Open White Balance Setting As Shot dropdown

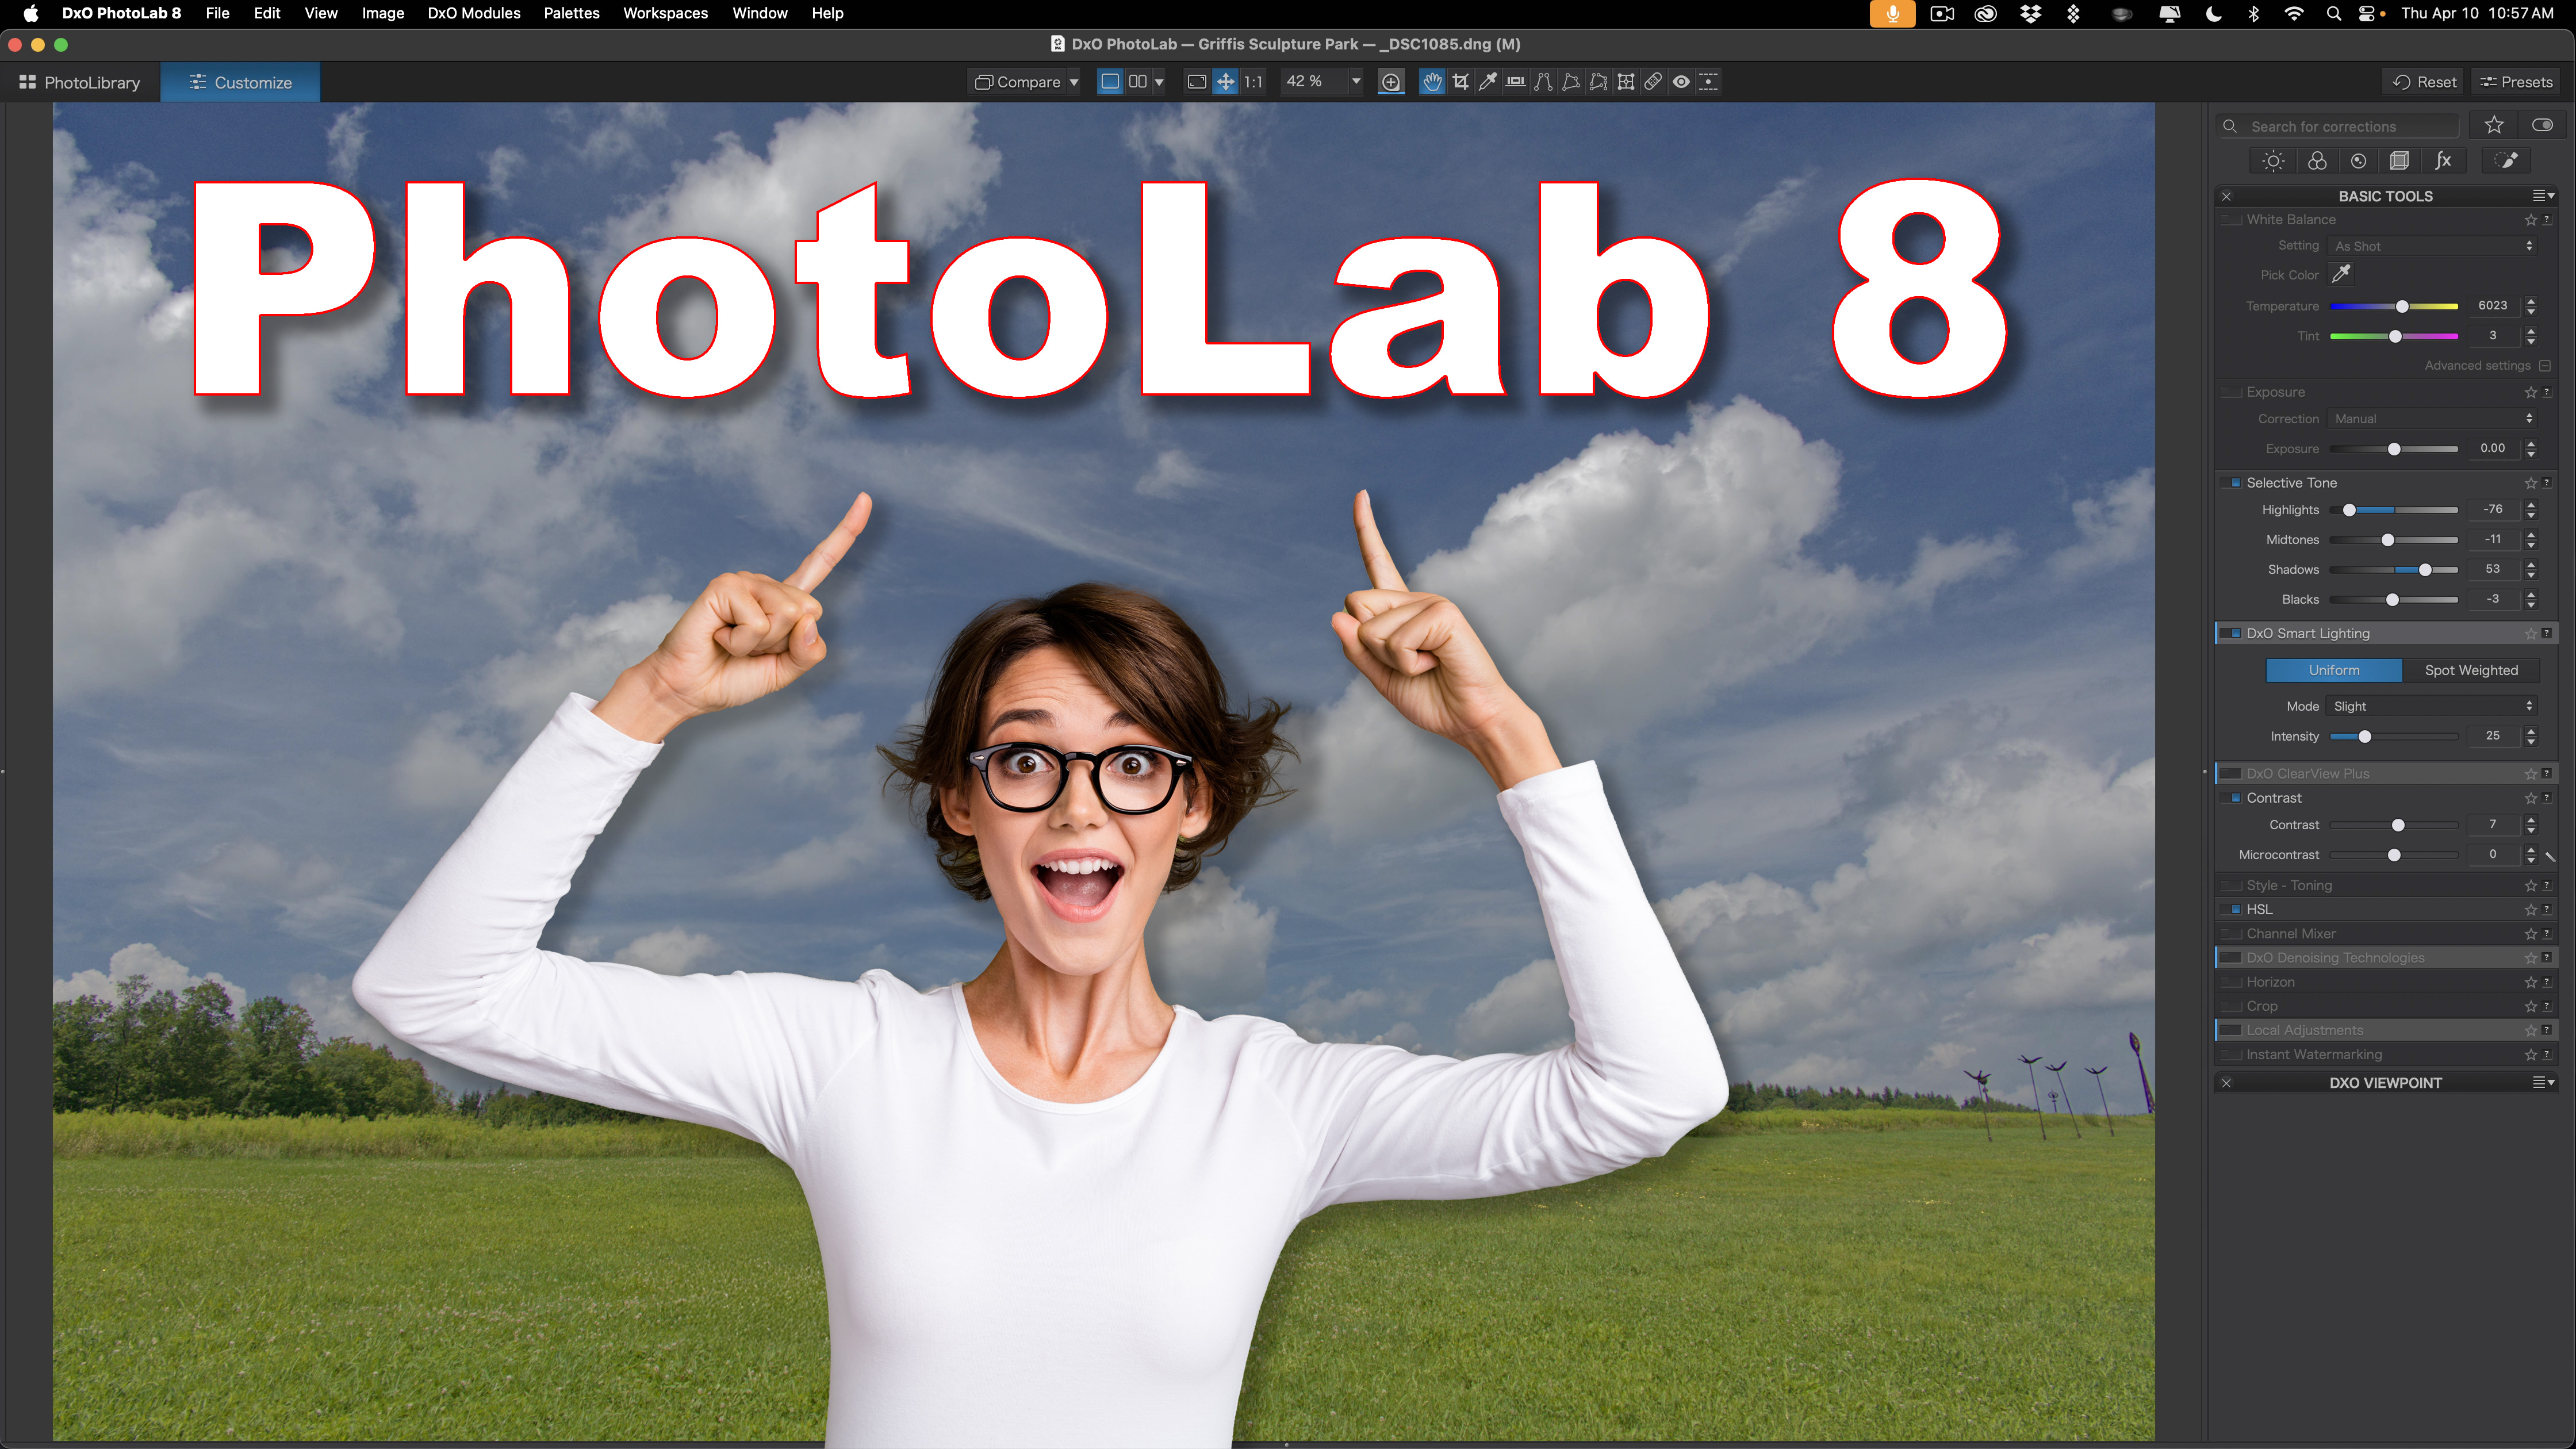pyautogui.click(x=2432, y=246)
